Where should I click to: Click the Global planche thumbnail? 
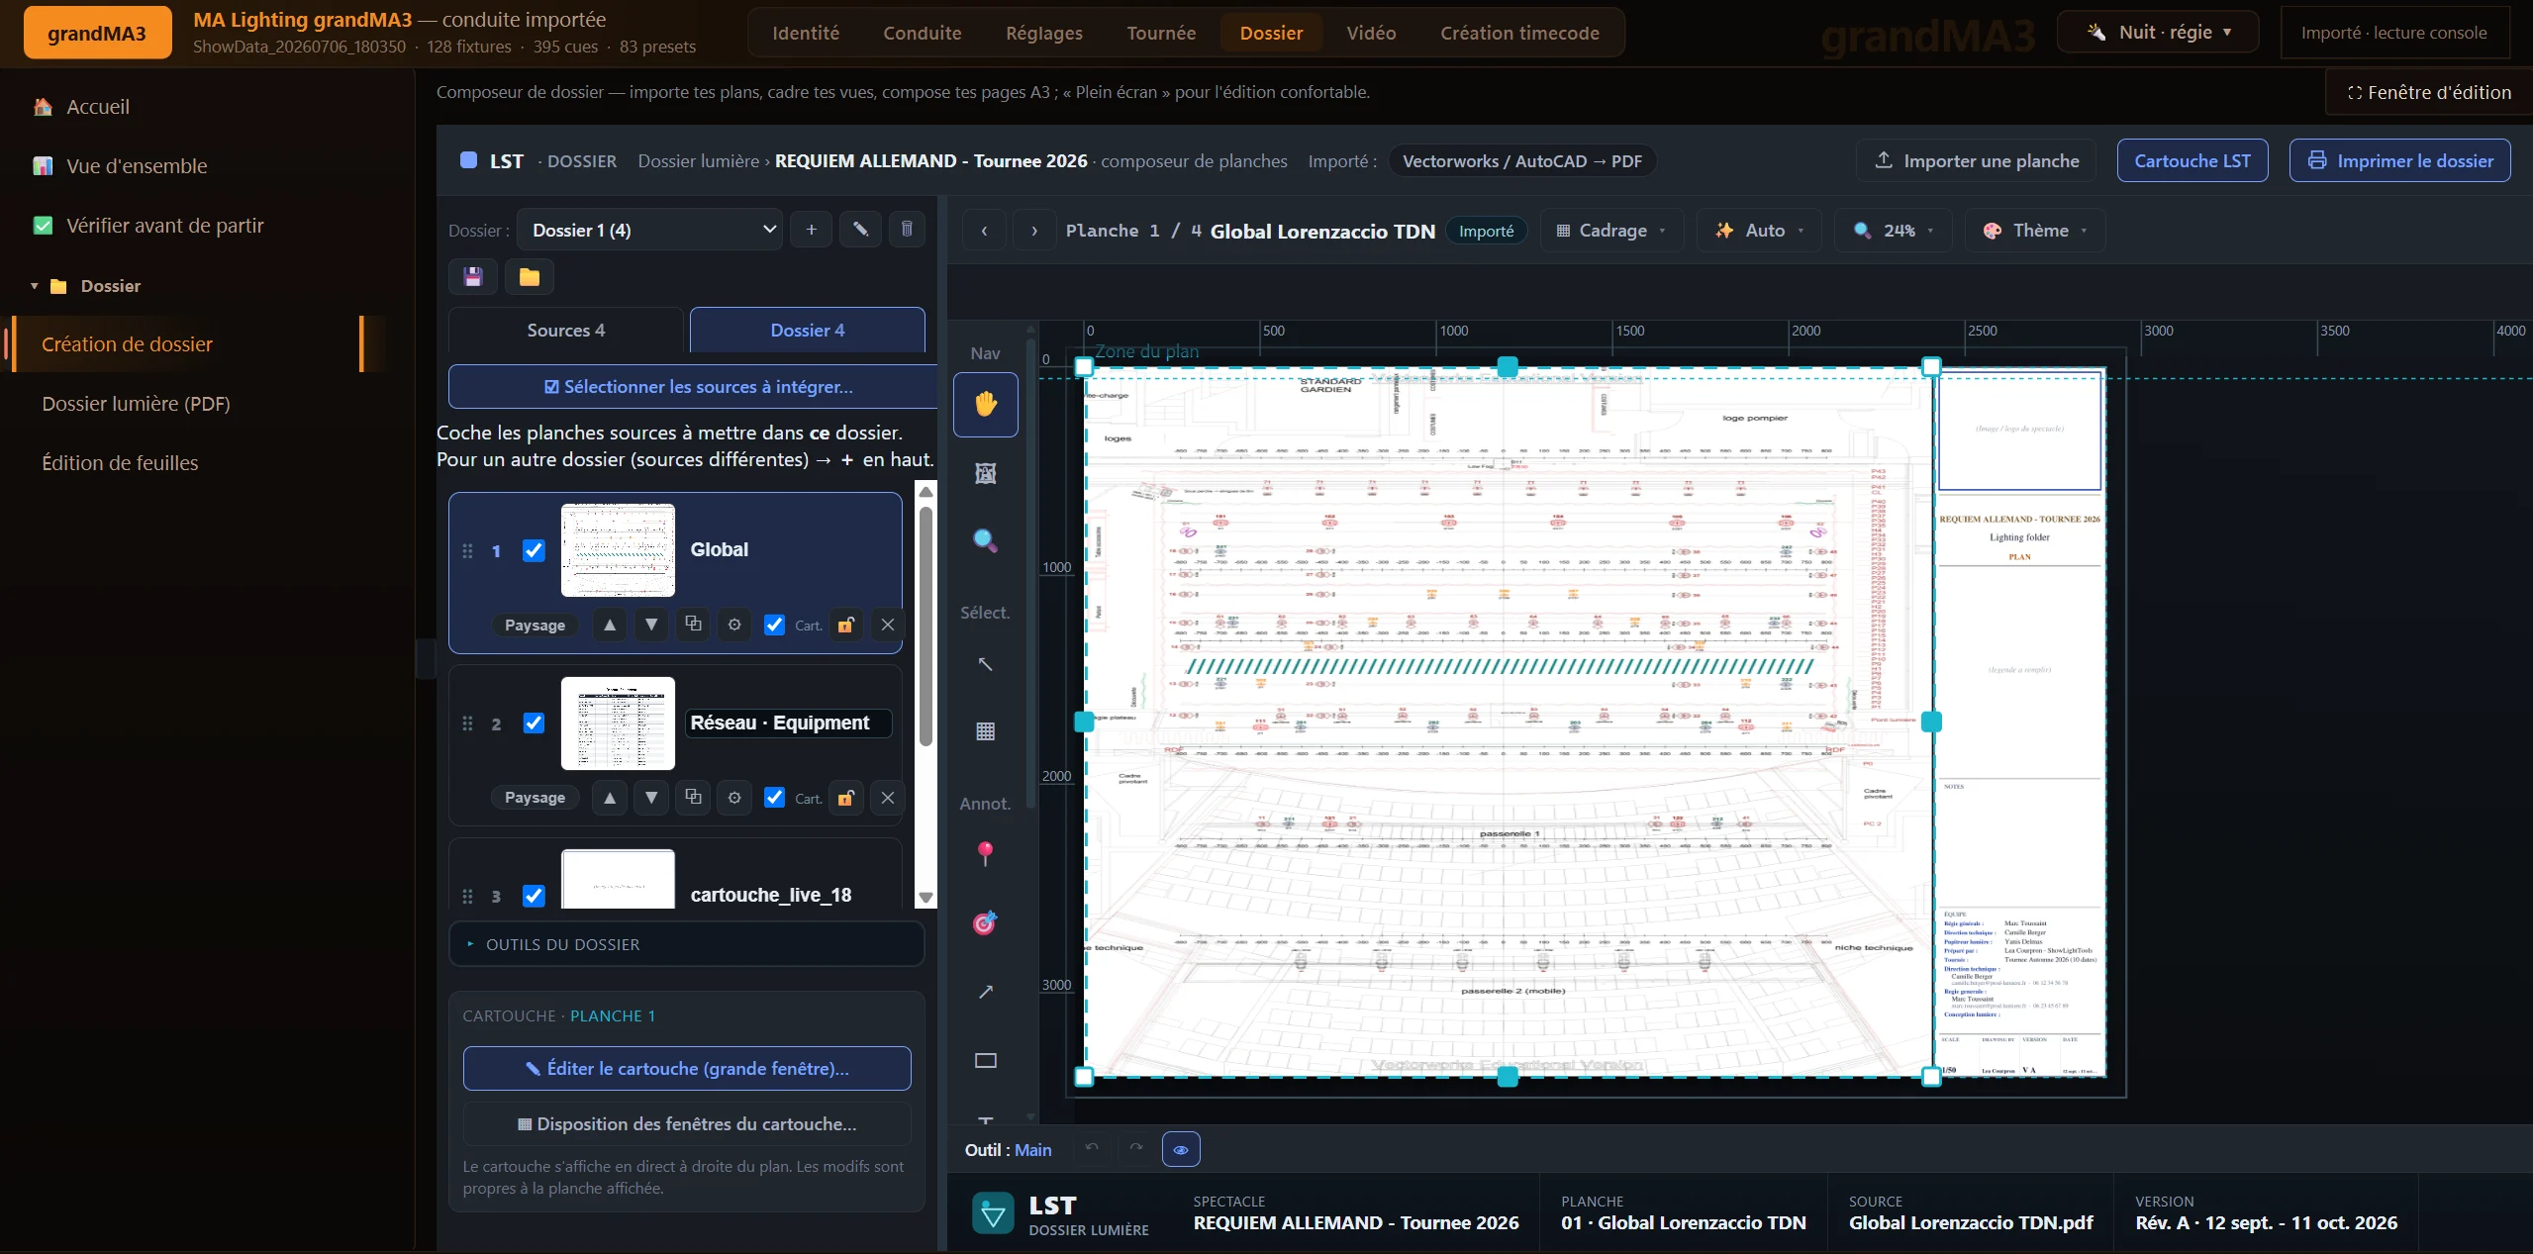618,550
